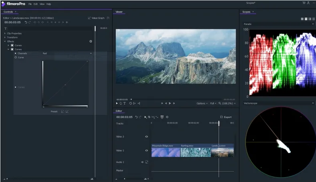Open the Full resolution dropdown
Image resolution: width=316 pixels, height=182 pixels.
click(x=213, y=103)
